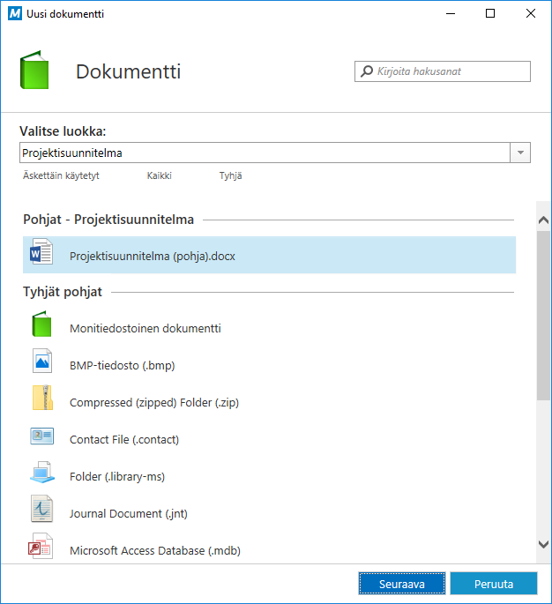Click the Journal Document icon
This screenshot has width=552, height=604.
[x=41, y=511]
